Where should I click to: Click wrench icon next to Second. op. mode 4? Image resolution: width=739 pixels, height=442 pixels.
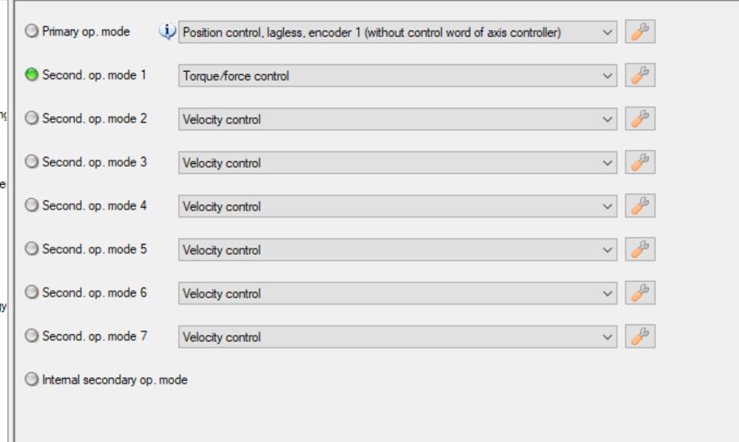[x=640, y=206]
